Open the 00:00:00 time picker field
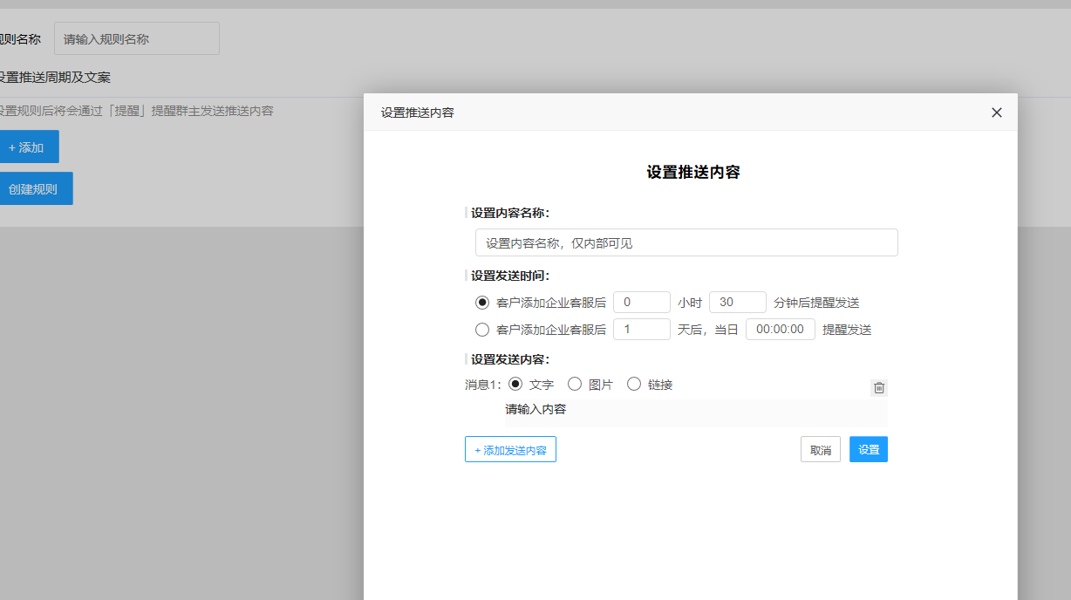The image size is (1071, 600). coord(780,330)
